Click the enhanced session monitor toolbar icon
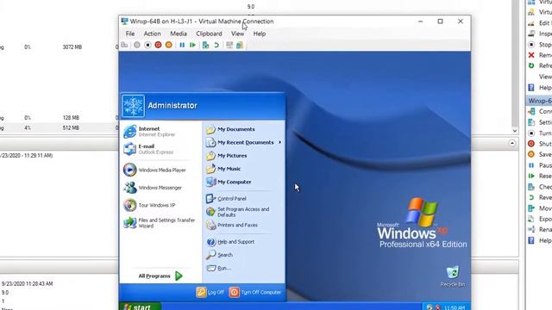The image size is (552, 310). point(229,45)
